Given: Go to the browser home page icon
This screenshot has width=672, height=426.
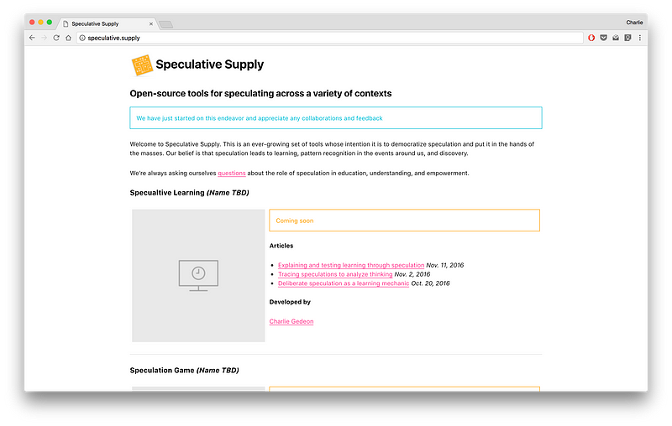Looking at the screenshot, I should pyautogui.click(x=68, y=38).
